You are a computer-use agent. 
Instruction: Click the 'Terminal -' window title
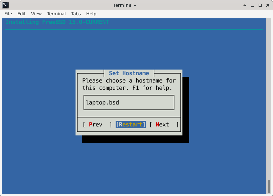coord(125,5)
